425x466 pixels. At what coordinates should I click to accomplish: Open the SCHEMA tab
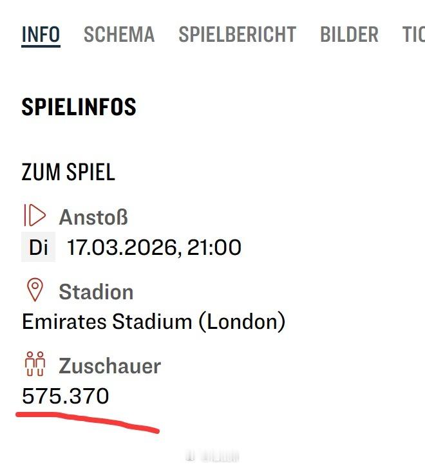point(119,34)
